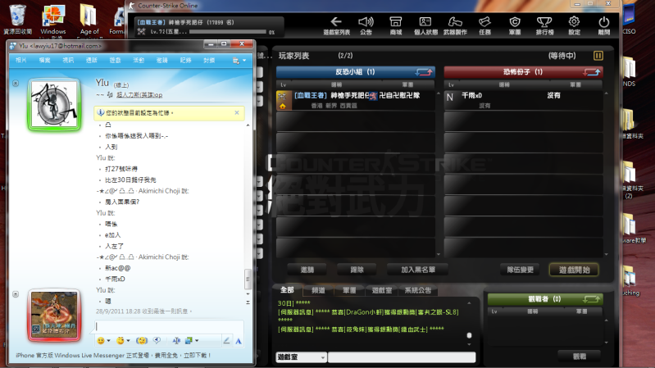Open the first Messenger toolbar item Photos

20,60
